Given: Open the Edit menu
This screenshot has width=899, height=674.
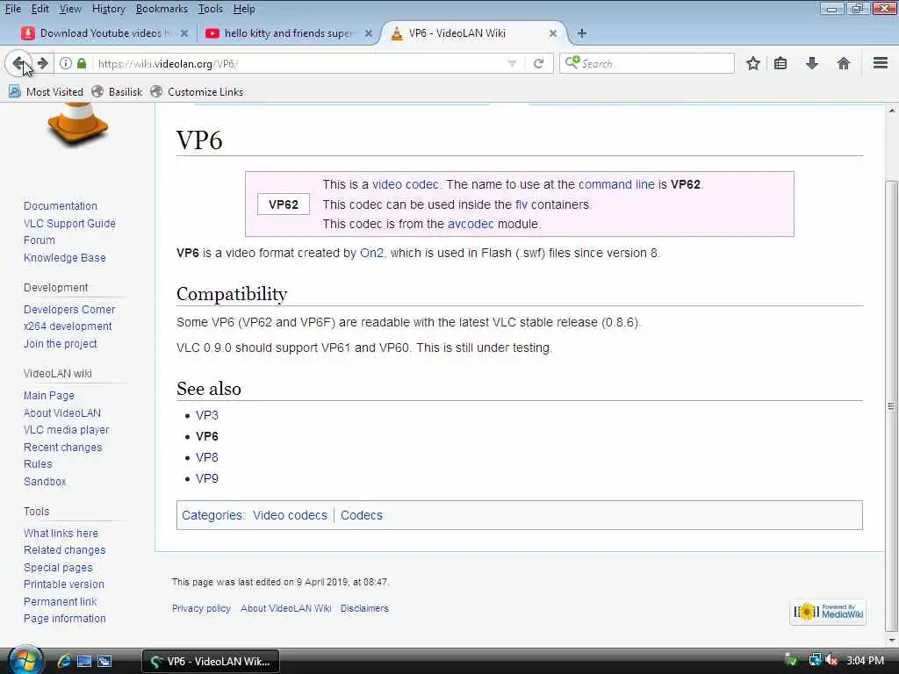Looking at the screenshot, I should click(x=40, y=9).
